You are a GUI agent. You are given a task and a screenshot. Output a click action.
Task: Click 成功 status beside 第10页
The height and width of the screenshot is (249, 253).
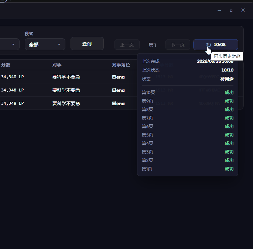pyautogui.click(x=229, y=93)
